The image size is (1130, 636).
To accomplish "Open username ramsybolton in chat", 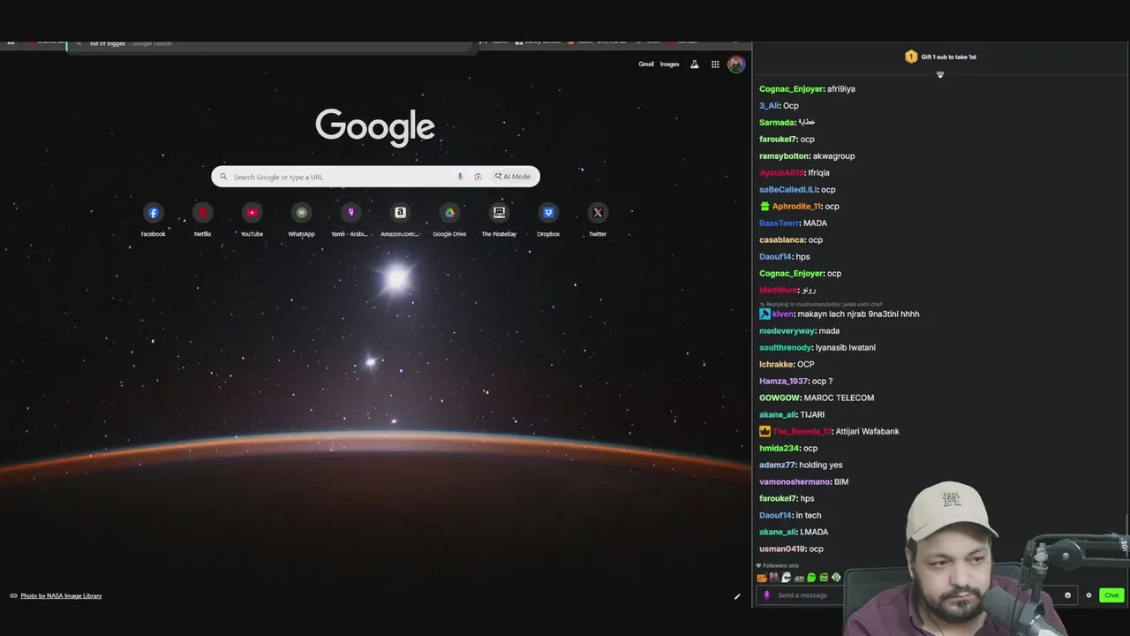I will (784, 156).
